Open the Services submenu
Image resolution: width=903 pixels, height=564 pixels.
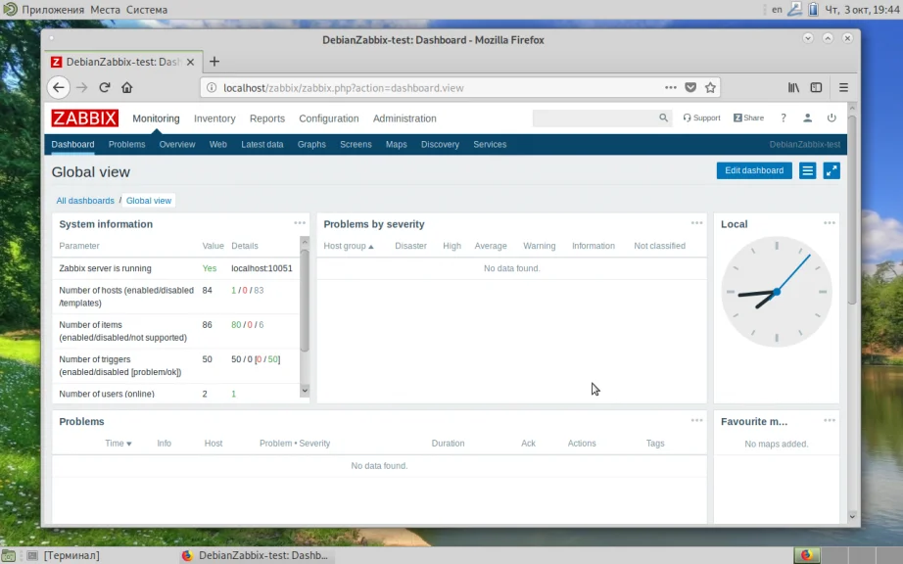pyautogui.click(x=490, y=144)
